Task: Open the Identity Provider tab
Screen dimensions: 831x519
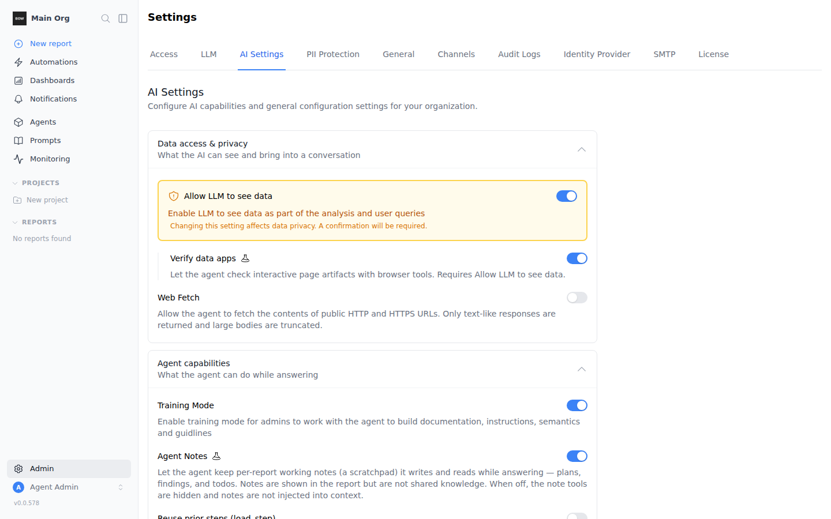Action: tap(597, 54)
